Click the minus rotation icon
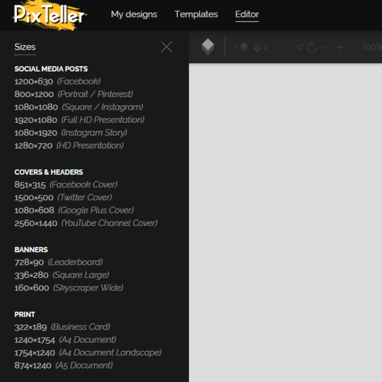Viewport: 382px width, 382px height. pos(326,47)
